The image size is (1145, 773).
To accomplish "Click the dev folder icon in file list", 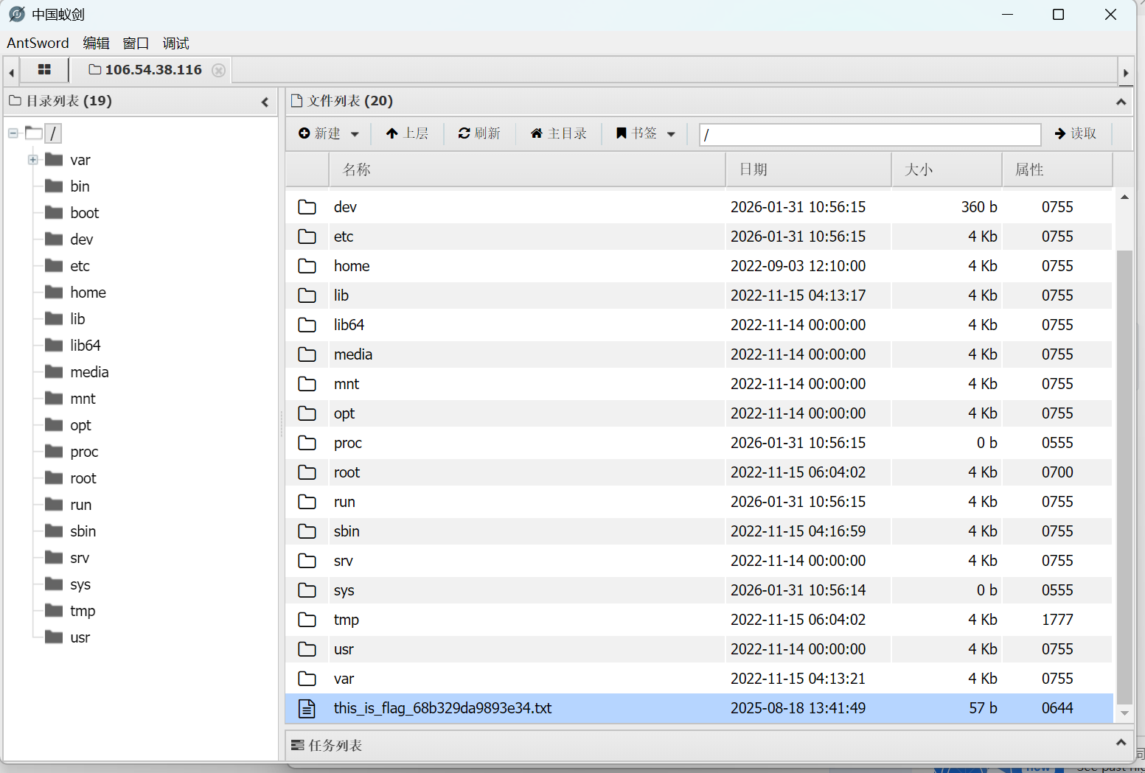I will point(307,207).
